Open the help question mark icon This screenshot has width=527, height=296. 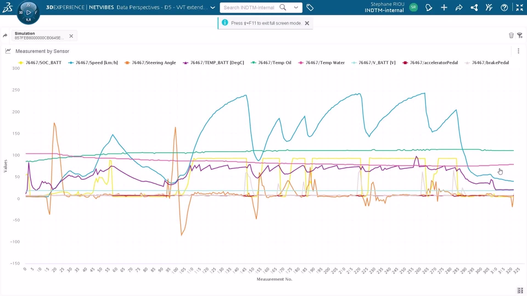click(x=504, y=7)
